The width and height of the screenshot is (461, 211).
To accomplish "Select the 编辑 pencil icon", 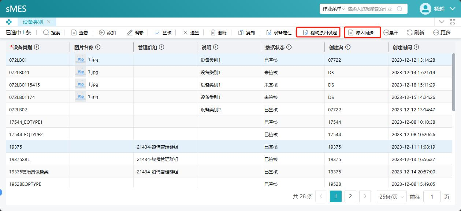I will tap(130, 32).
